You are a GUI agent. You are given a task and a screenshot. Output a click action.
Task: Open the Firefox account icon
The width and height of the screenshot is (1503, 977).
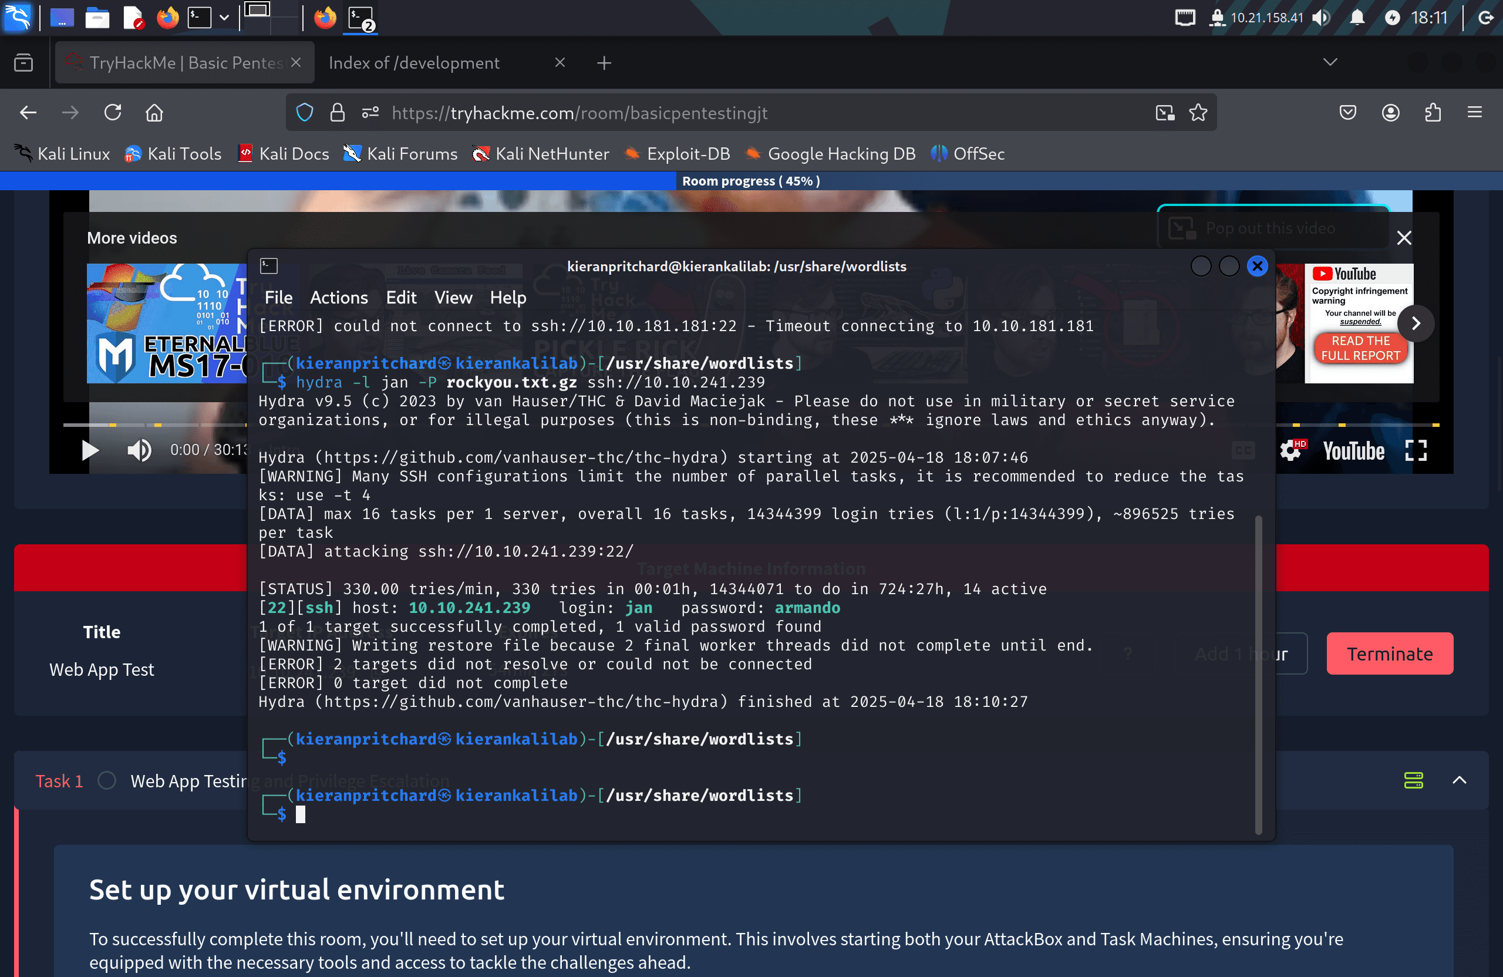[x=1391, y=113]
